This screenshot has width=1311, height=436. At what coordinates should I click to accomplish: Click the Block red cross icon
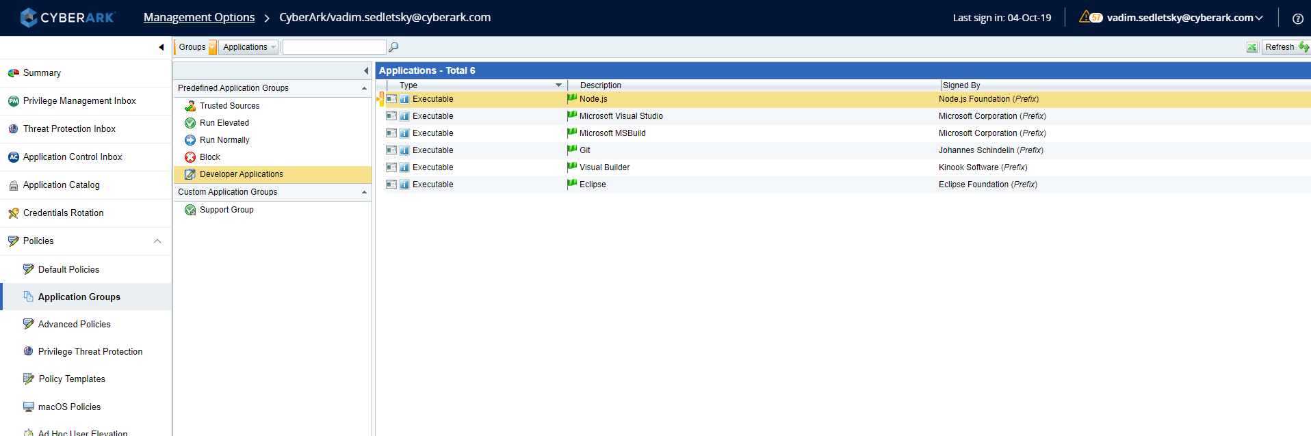190,157
